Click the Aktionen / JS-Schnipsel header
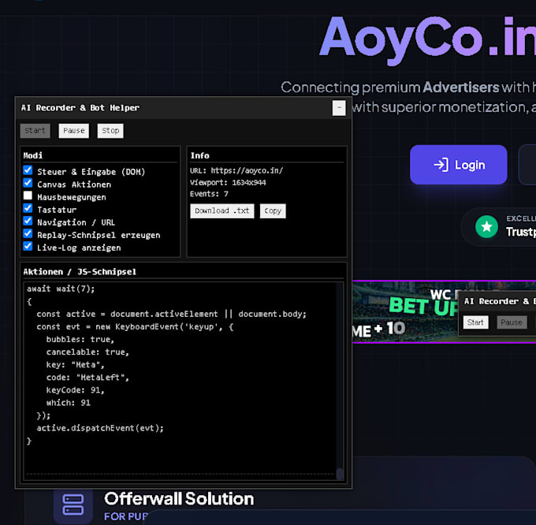 pos(80,272)
